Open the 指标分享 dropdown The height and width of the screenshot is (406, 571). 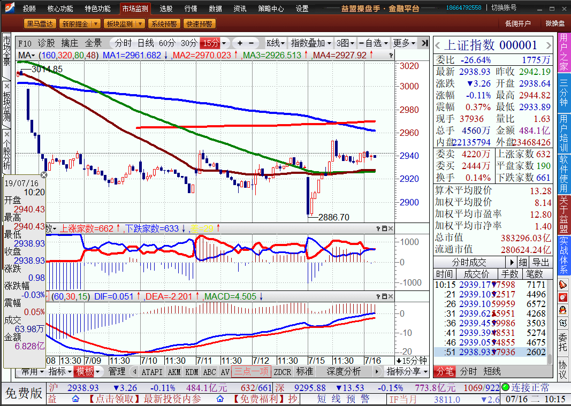coord(407,371)
